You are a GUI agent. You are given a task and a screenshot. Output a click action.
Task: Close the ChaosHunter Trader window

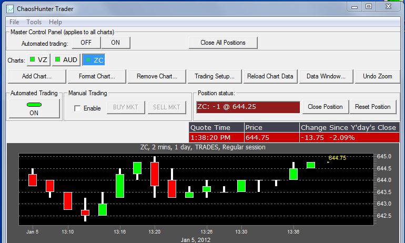point(388,7)
